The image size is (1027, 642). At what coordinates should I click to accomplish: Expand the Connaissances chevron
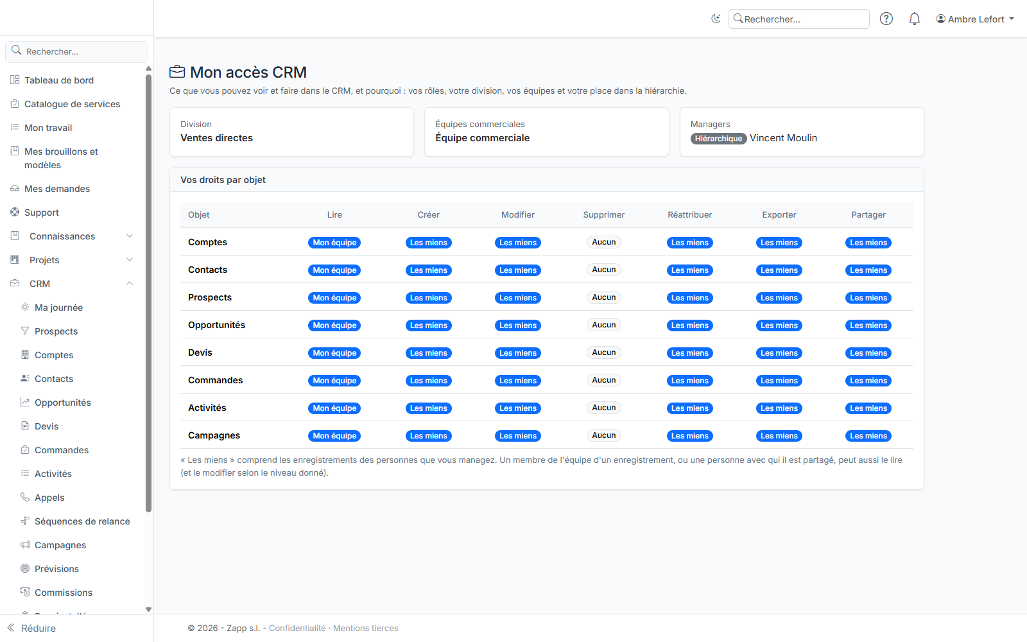click(x=130, y=236)
